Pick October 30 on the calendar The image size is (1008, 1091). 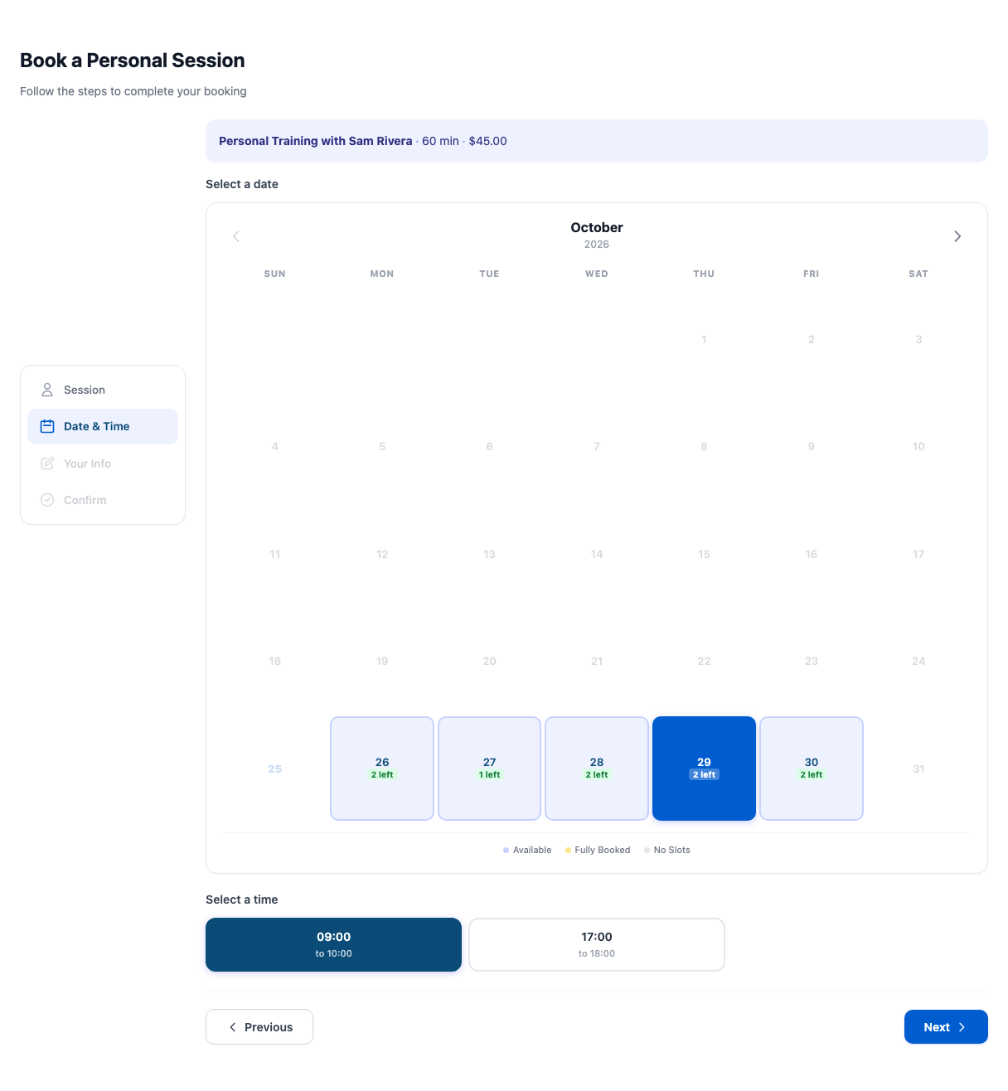click(812, 769)
